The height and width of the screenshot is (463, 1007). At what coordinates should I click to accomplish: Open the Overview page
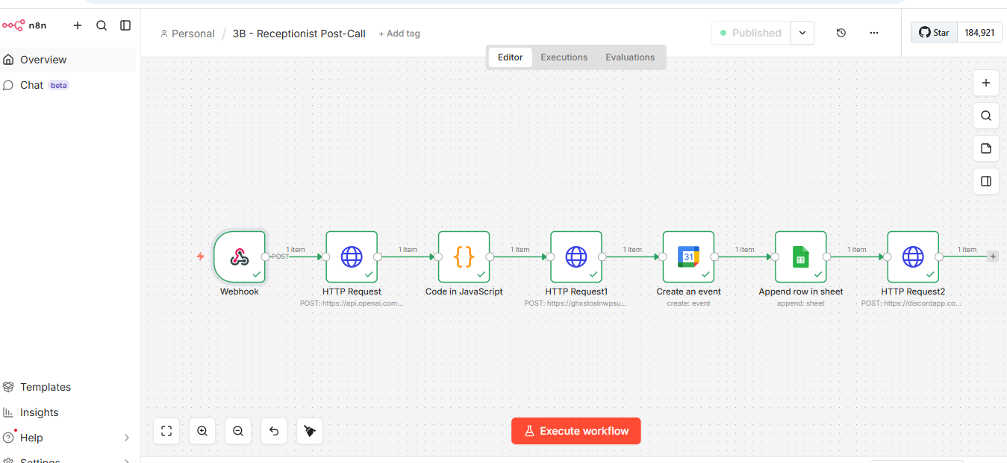click(x=68, y=60)
